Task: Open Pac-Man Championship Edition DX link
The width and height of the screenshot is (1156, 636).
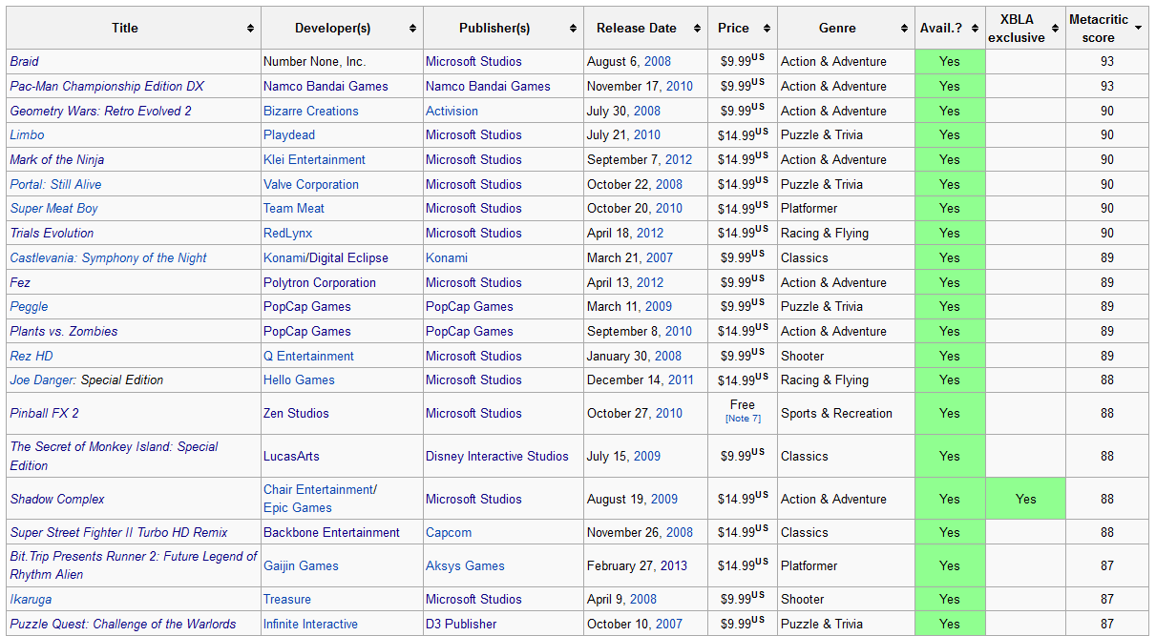Action: 107,87
